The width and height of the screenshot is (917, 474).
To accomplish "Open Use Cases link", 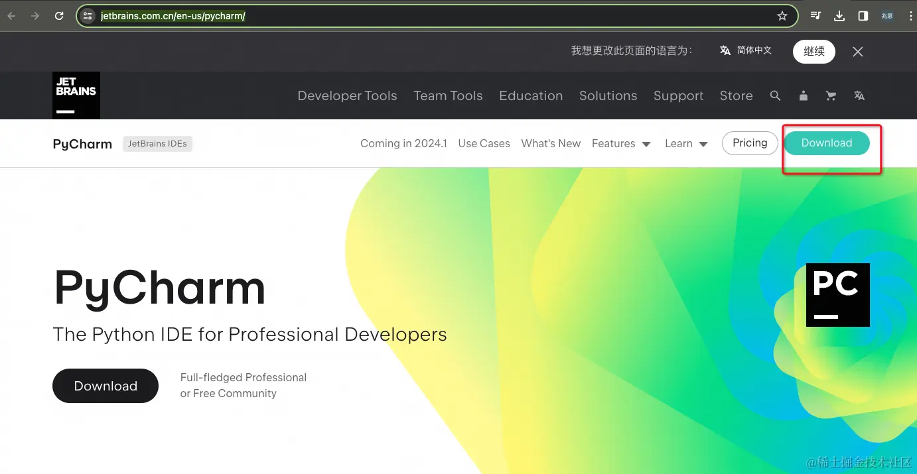I will [x=484, y=143].
